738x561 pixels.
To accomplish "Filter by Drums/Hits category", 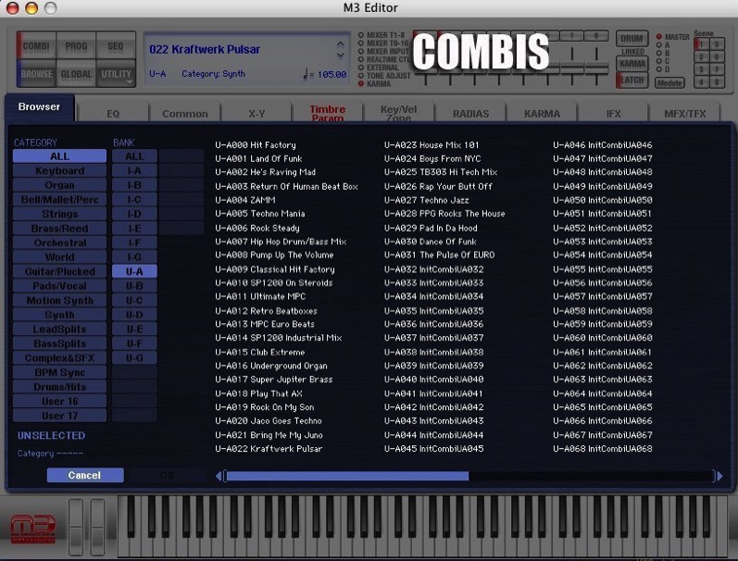I will pos(60,387).
